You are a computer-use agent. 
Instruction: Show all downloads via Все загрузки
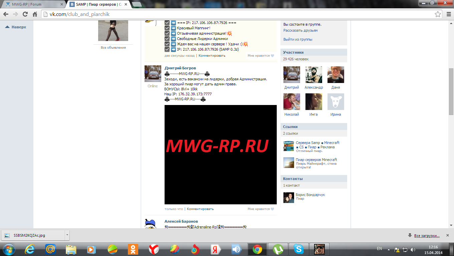point(427,235)
